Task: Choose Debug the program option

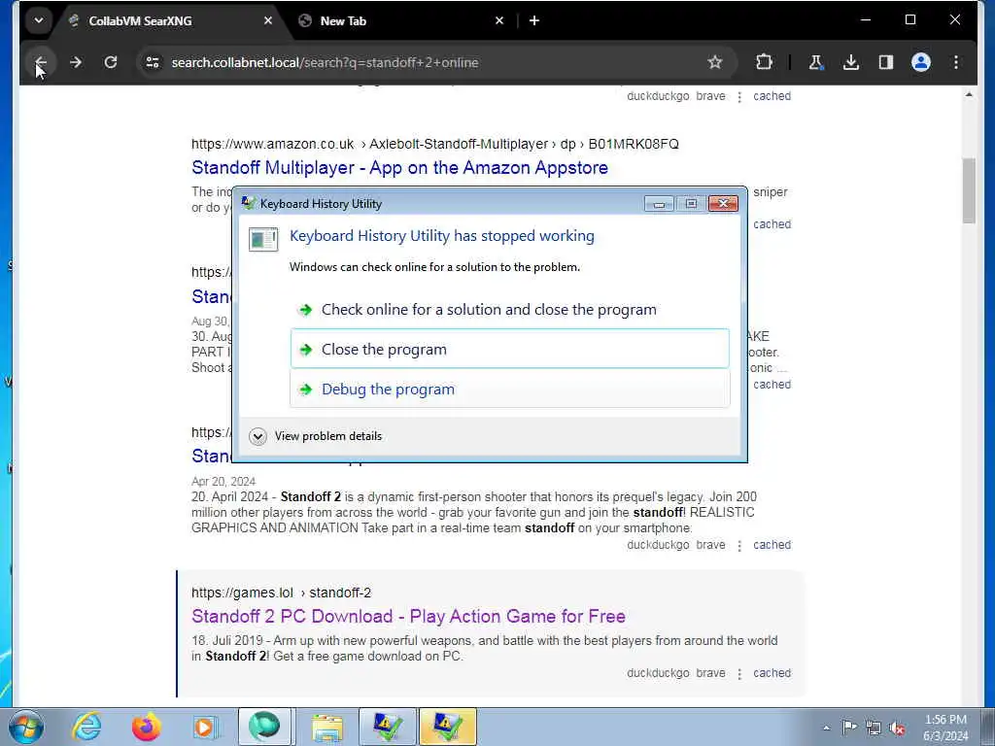Action: 509,389
